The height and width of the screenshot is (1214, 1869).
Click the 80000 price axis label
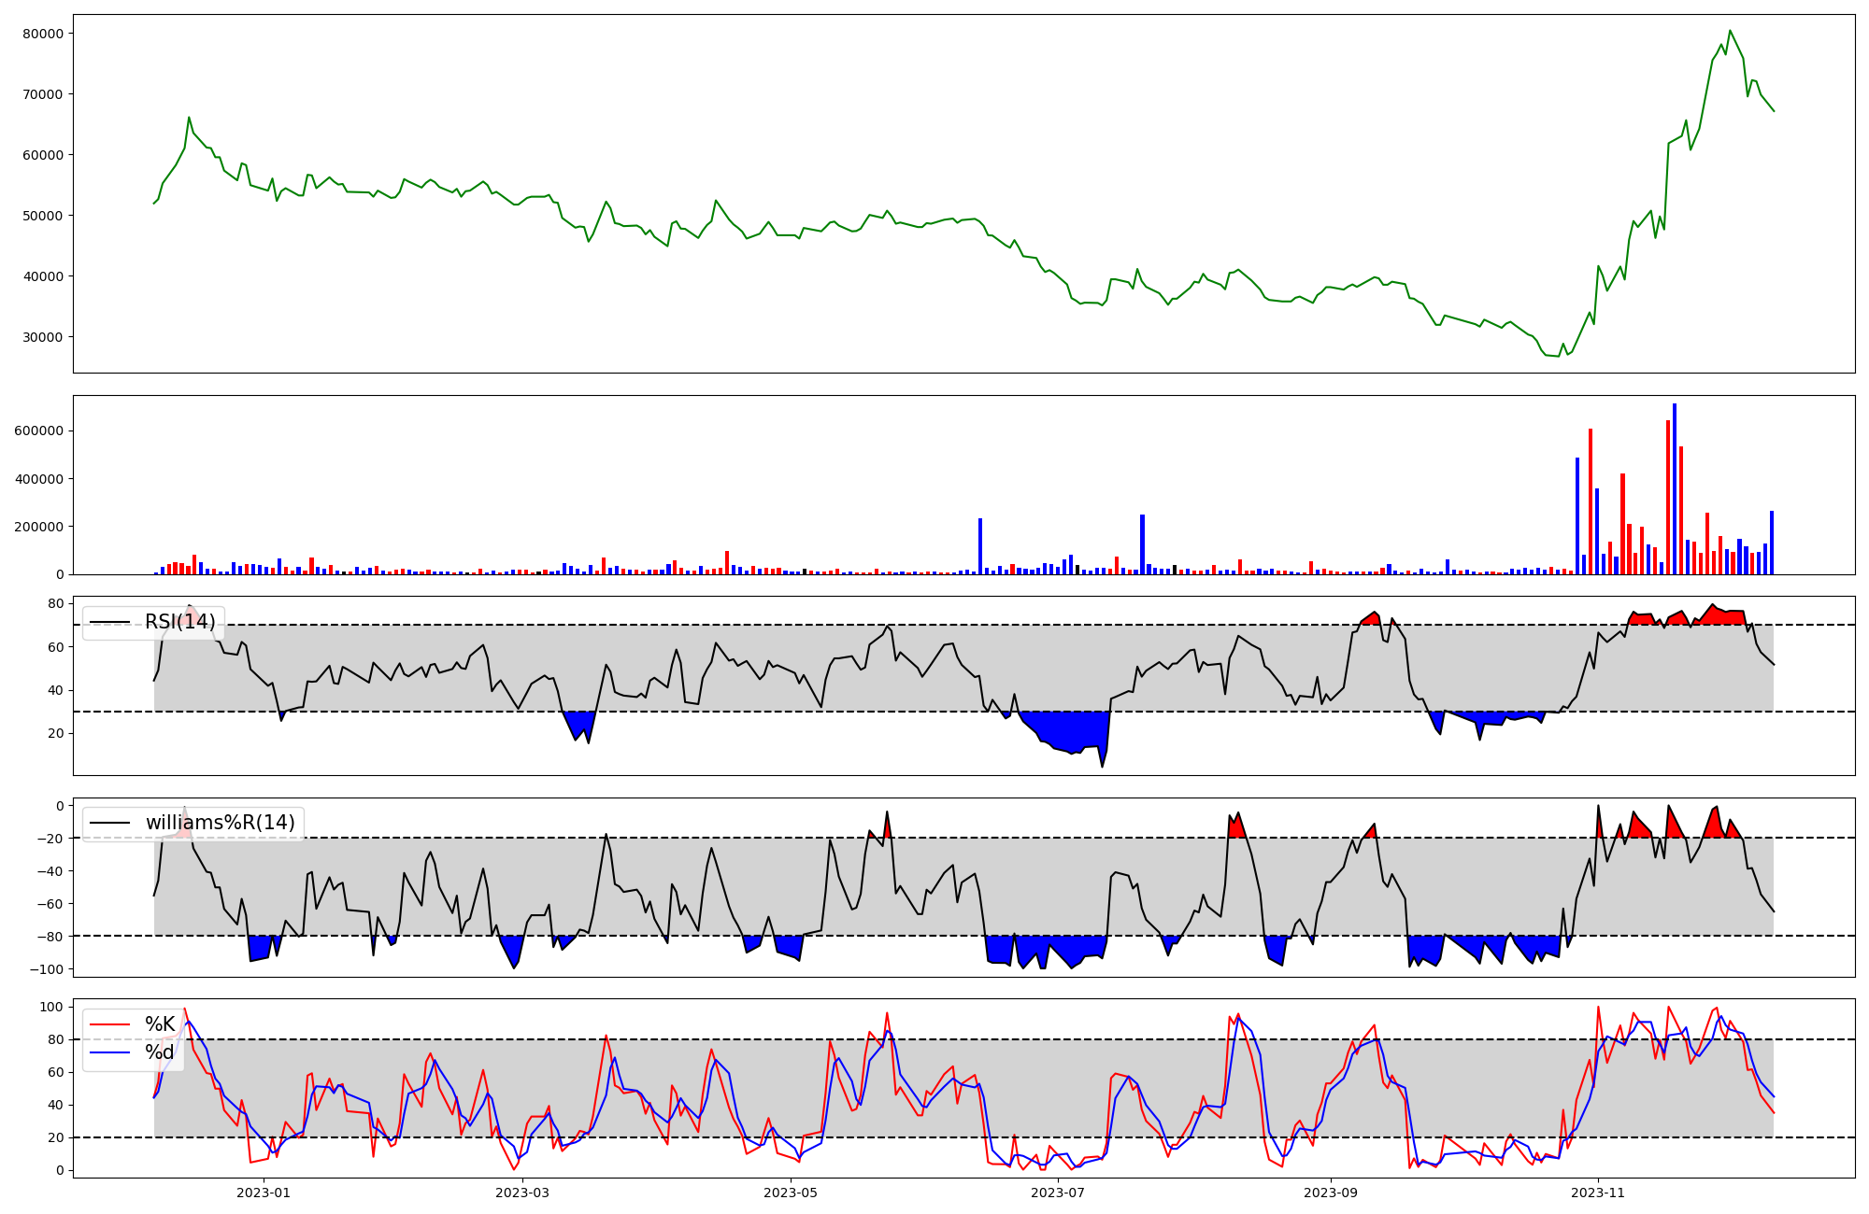tap(41, 34)
